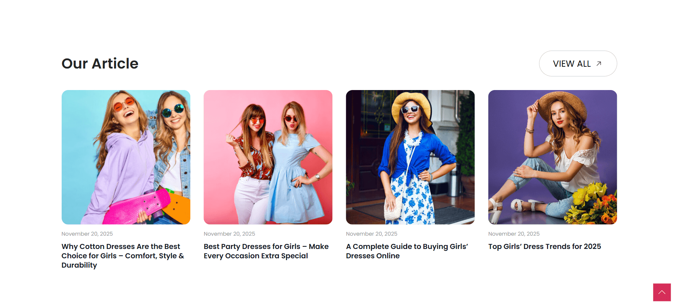Open the purple dress trends article image
The height and width of the screenshot is (306, 676).
(552, 157)
